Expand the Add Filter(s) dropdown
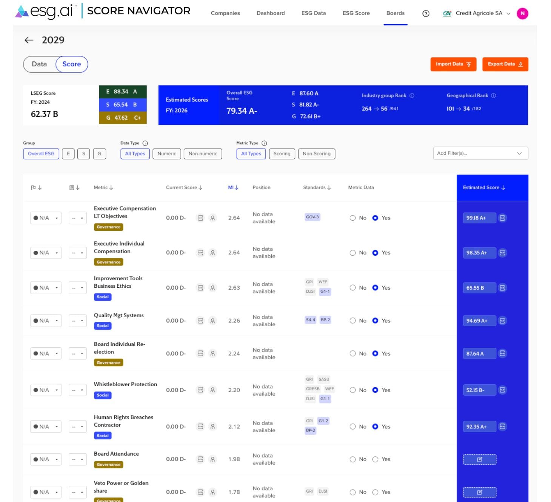The height and width of the screenshot is (502, 551). (480, 153)
